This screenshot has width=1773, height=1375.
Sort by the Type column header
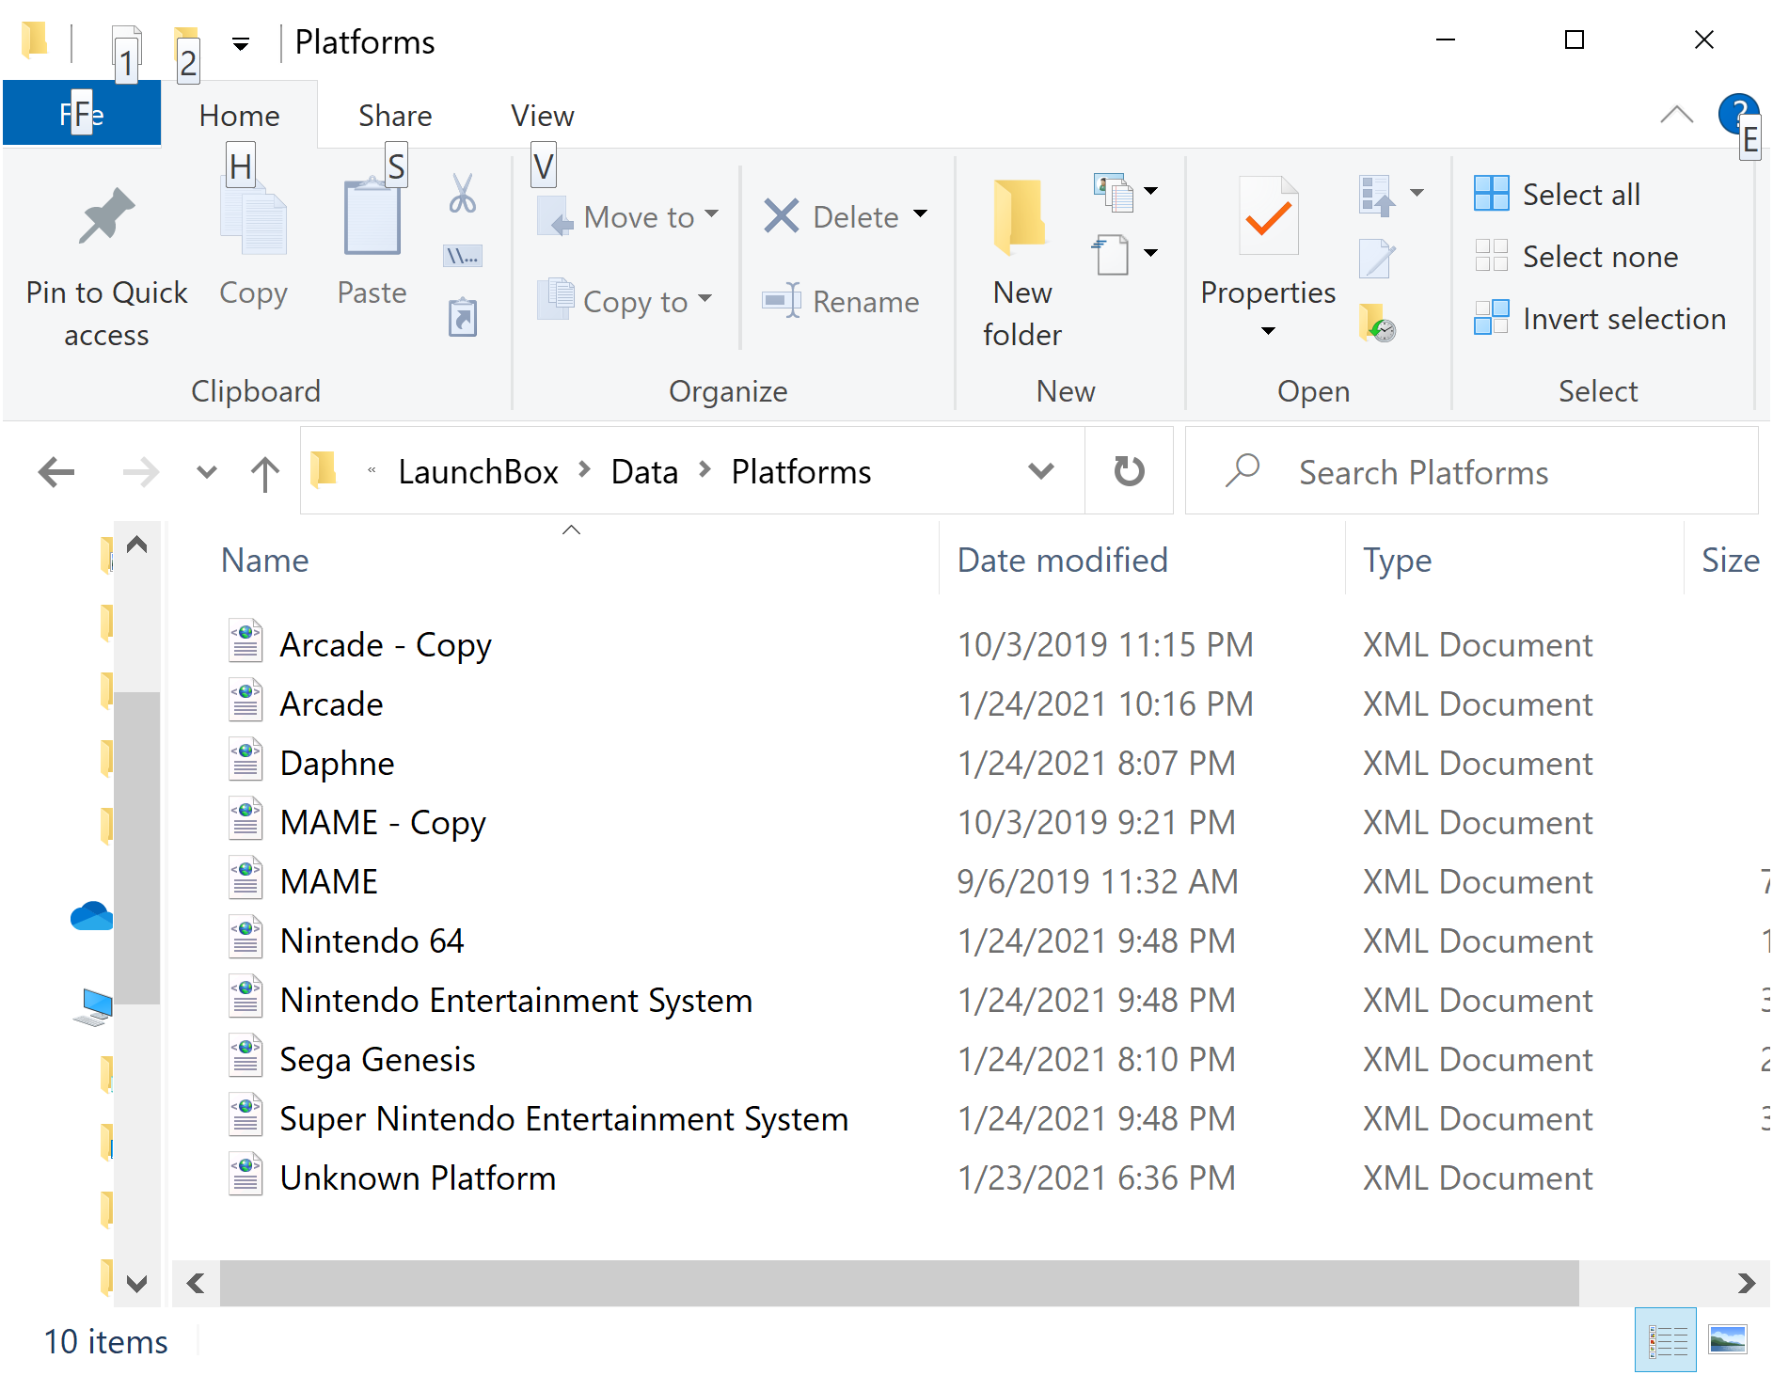tap(1397, 561)
